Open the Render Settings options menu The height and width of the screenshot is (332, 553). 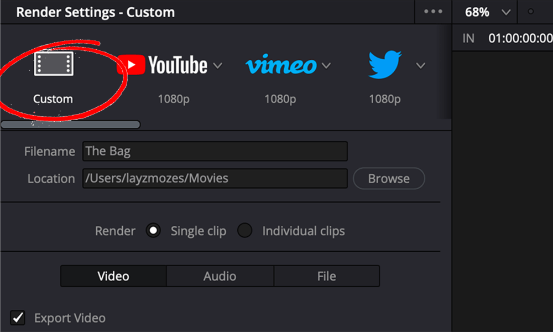tap(432, 12)
